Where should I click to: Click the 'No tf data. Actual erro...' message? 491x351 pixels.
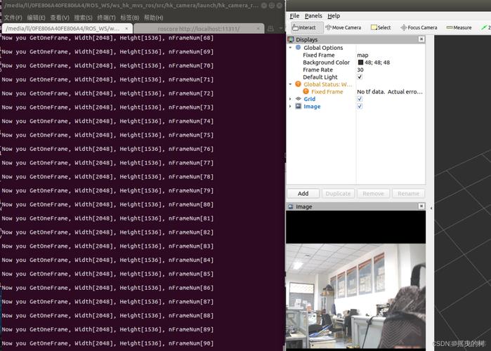coord(390,92)
